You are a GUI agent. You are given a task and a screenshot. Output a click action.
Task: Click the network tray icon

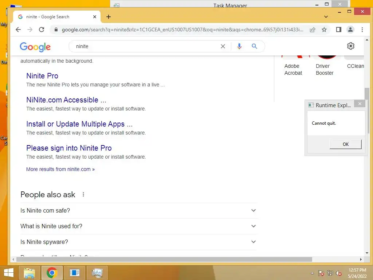(x=330, y=273)
